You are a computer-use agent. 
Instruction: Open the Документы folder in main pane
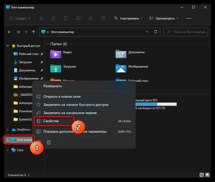click(121, 54)
